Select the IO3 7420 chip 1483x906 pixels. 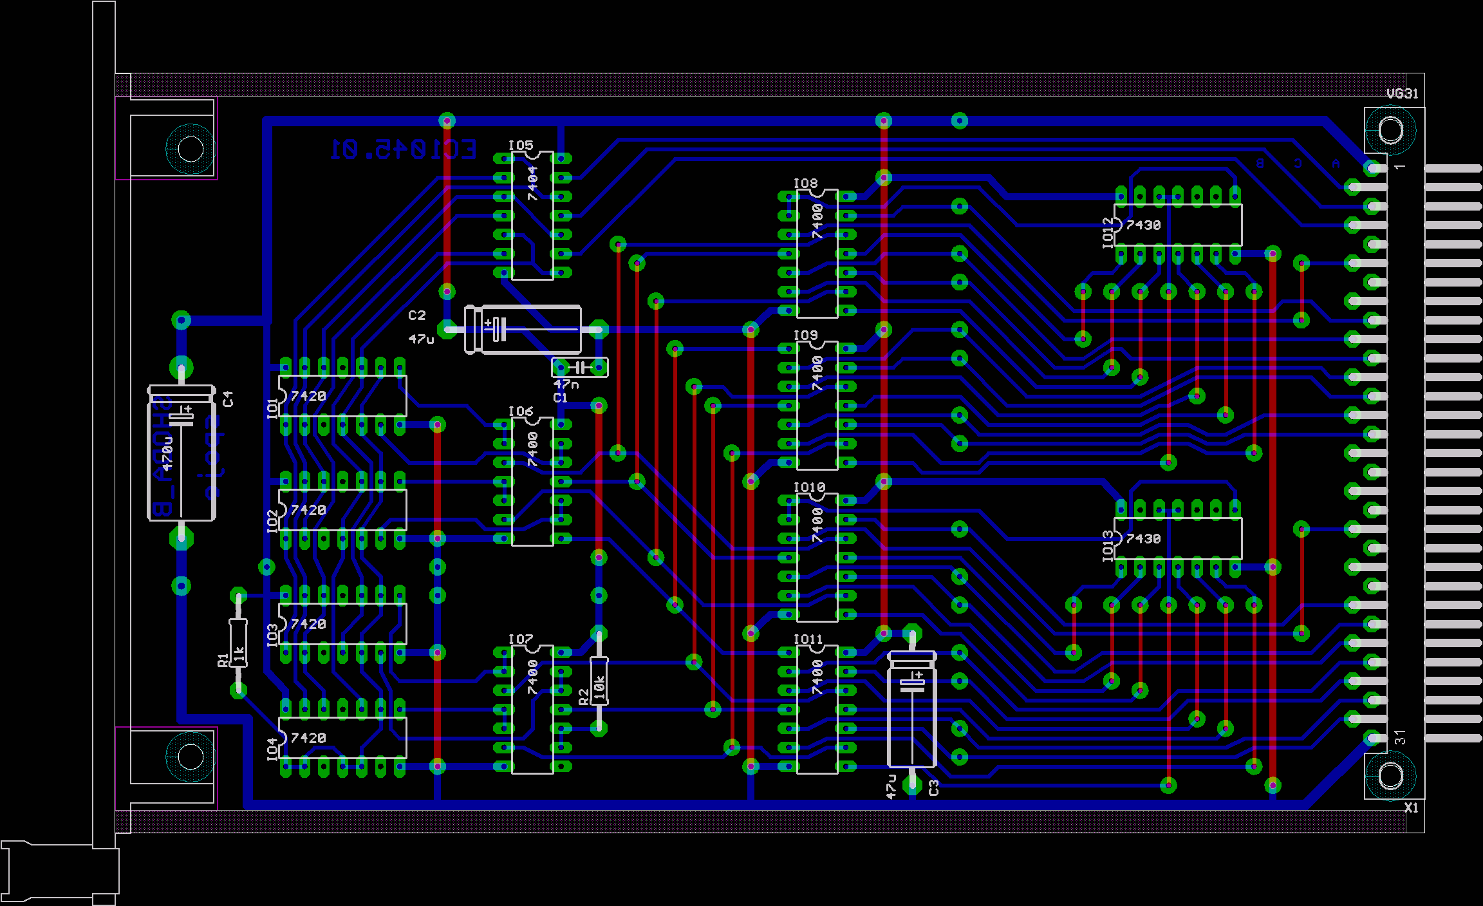(342, 624)
